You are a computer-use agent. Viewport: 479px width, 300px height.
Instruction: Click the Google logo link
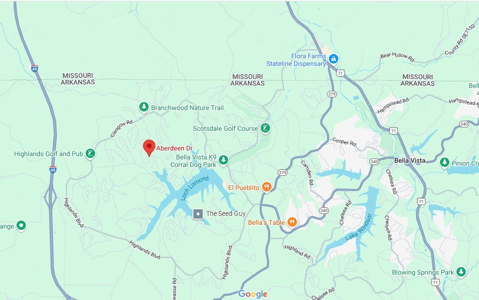tap(253, 294)
